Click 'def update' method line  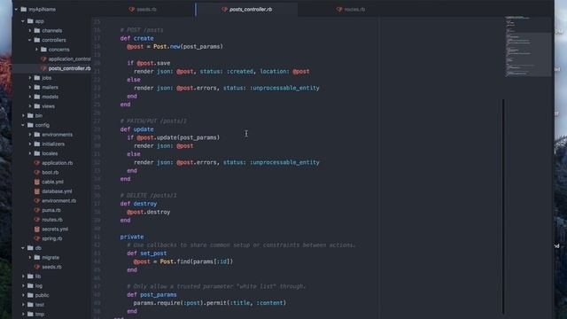pos(136,129)
